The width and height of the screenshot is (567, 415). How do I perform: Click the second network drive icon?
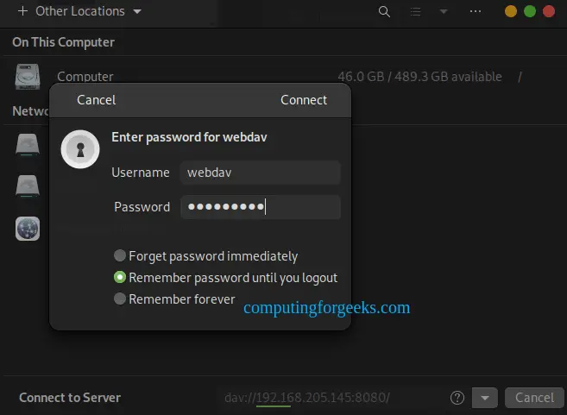(x=28, y=185)
